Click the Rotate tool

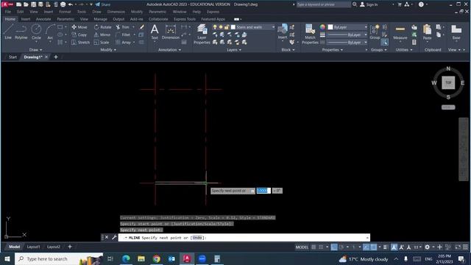tap(102, 27)
